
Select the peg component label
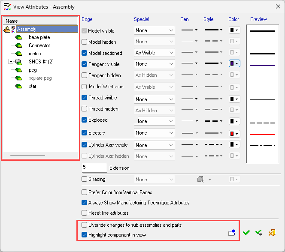click(33, 70)
